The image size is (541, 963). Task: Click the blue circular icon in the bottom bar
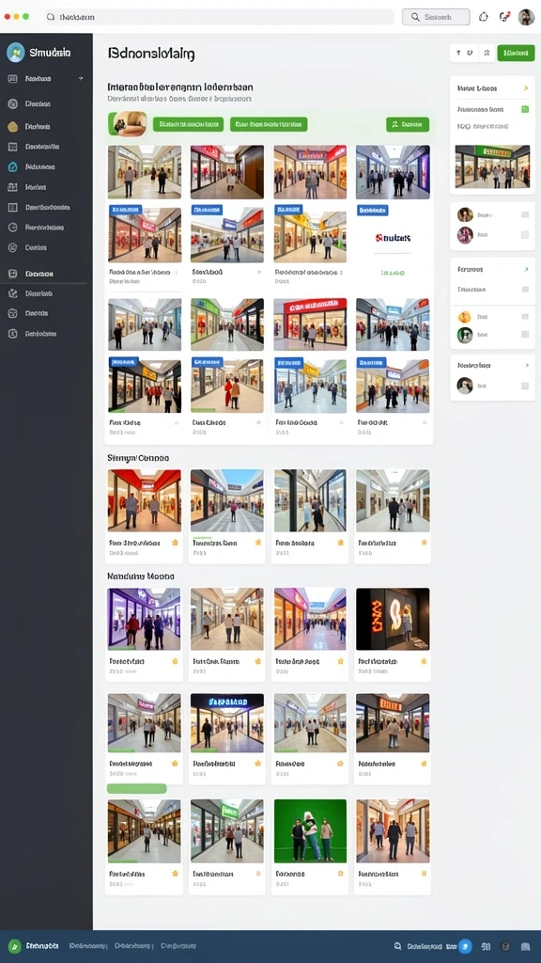(x=466, y=946)
